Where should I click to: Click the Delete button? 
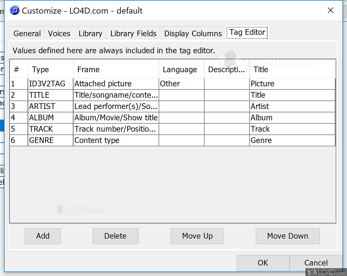[116, 236]
